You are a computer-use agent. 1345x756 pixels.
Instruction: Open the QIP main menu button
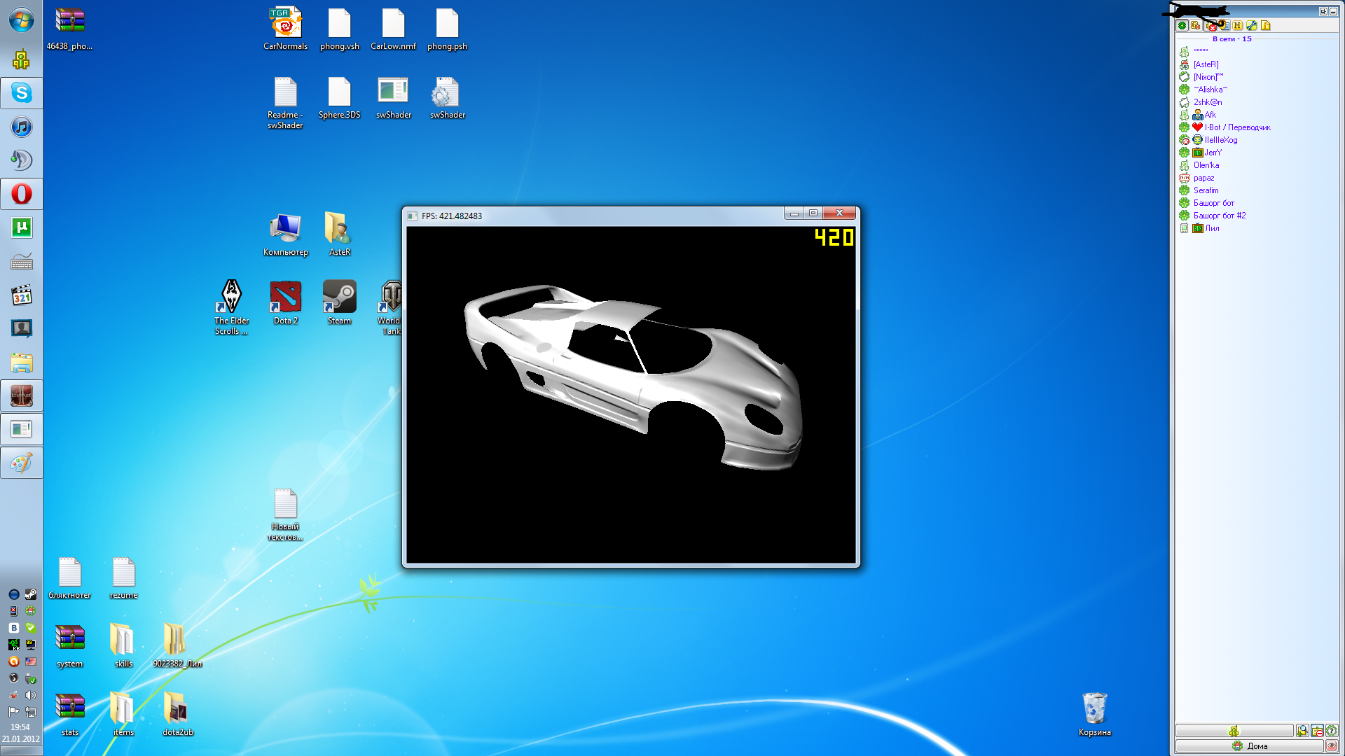1234,731
